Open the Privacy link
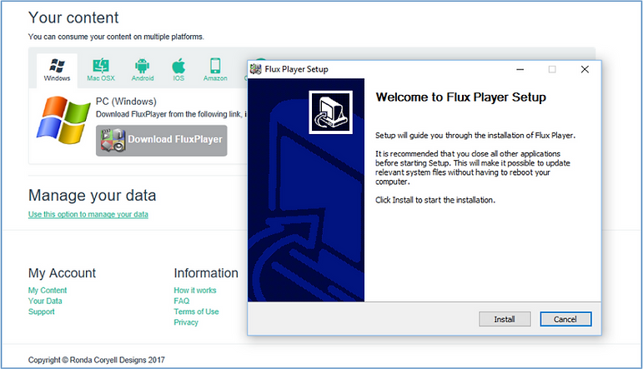 pyautogui.click(x=186, y=322)
